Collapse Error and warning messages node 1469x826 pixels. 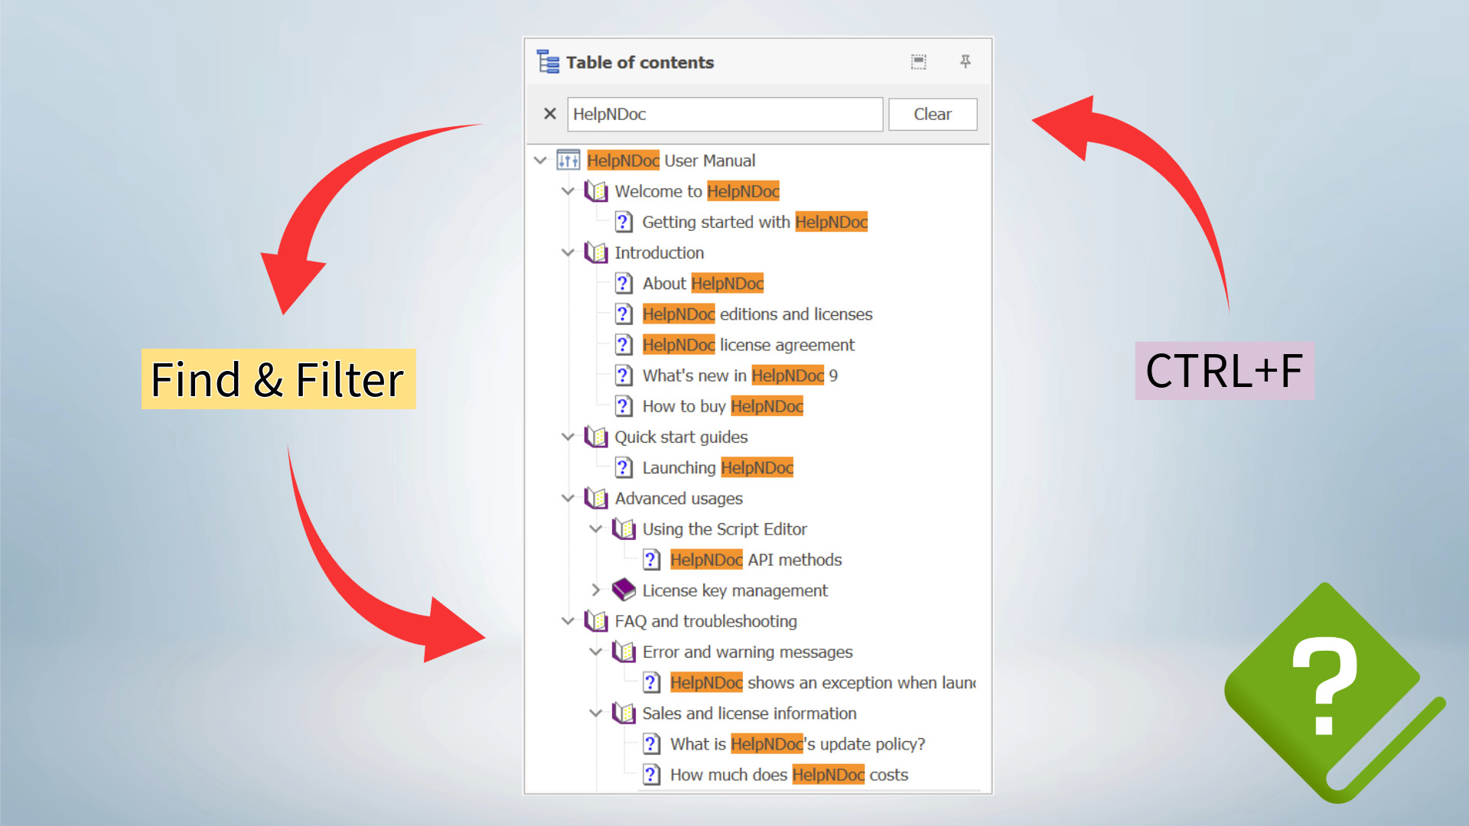595,652
